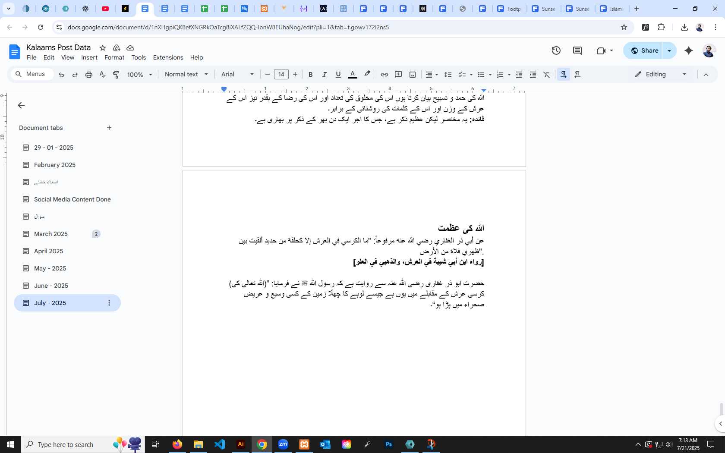Close the document tabs sidebar with back arrow

21,105
